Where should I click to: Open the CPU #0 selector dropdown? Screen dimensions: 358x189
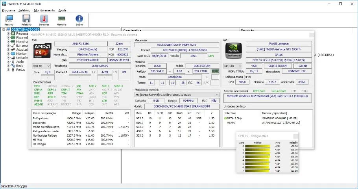click(x=41, y=66)
